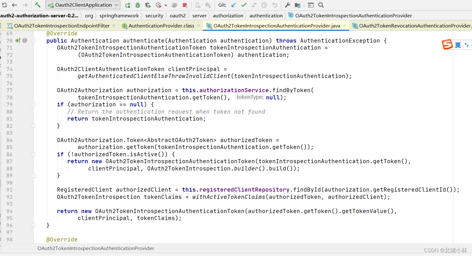
Task: Collapse the authenticate method at line 70
Action: tap(33, 41)
